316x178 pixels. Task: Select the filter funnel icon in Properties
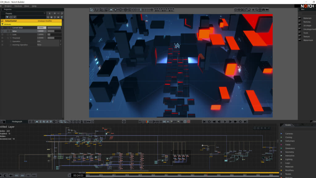(7, 17)
